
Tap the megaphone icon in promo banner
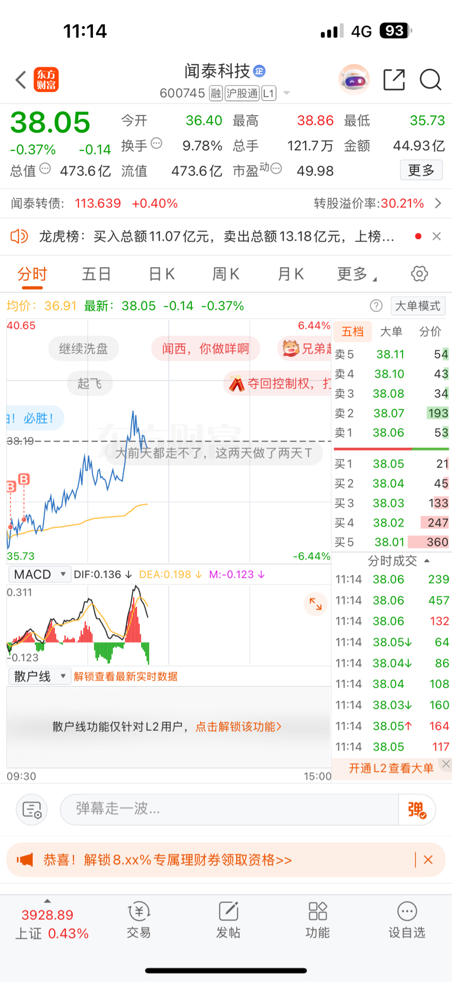pos(25,860)
